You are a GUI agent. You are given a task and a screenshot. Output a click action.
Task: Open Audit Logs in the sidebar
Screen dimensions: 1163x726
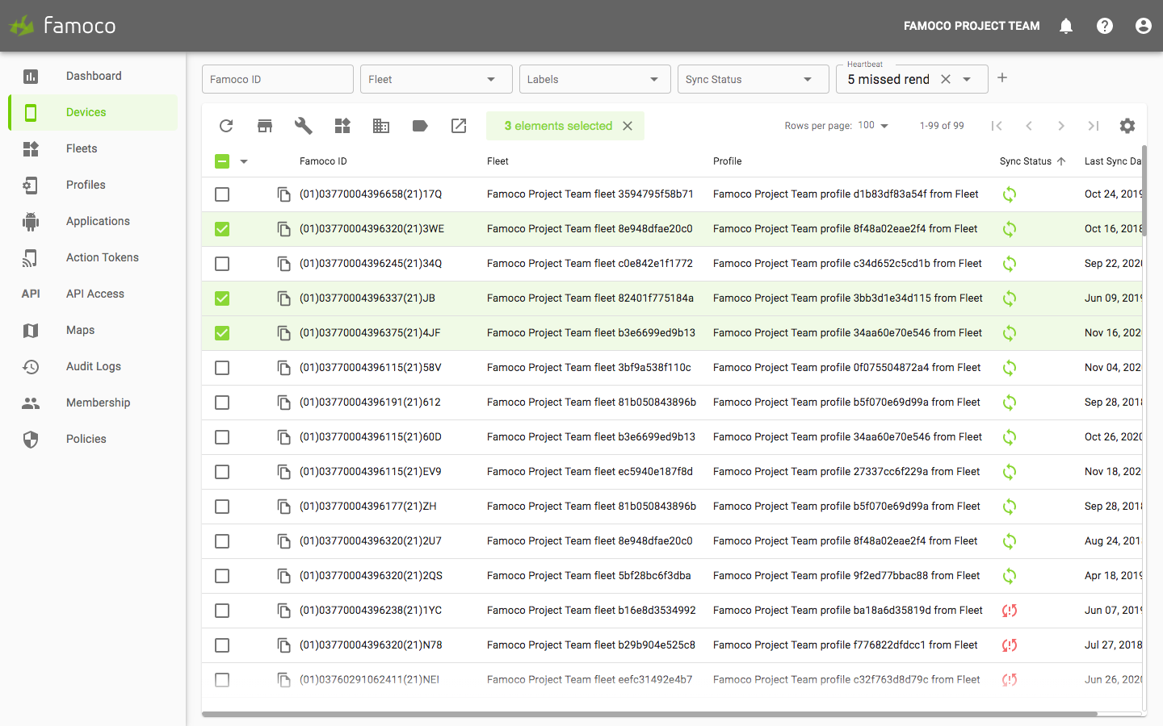(94, 366)
